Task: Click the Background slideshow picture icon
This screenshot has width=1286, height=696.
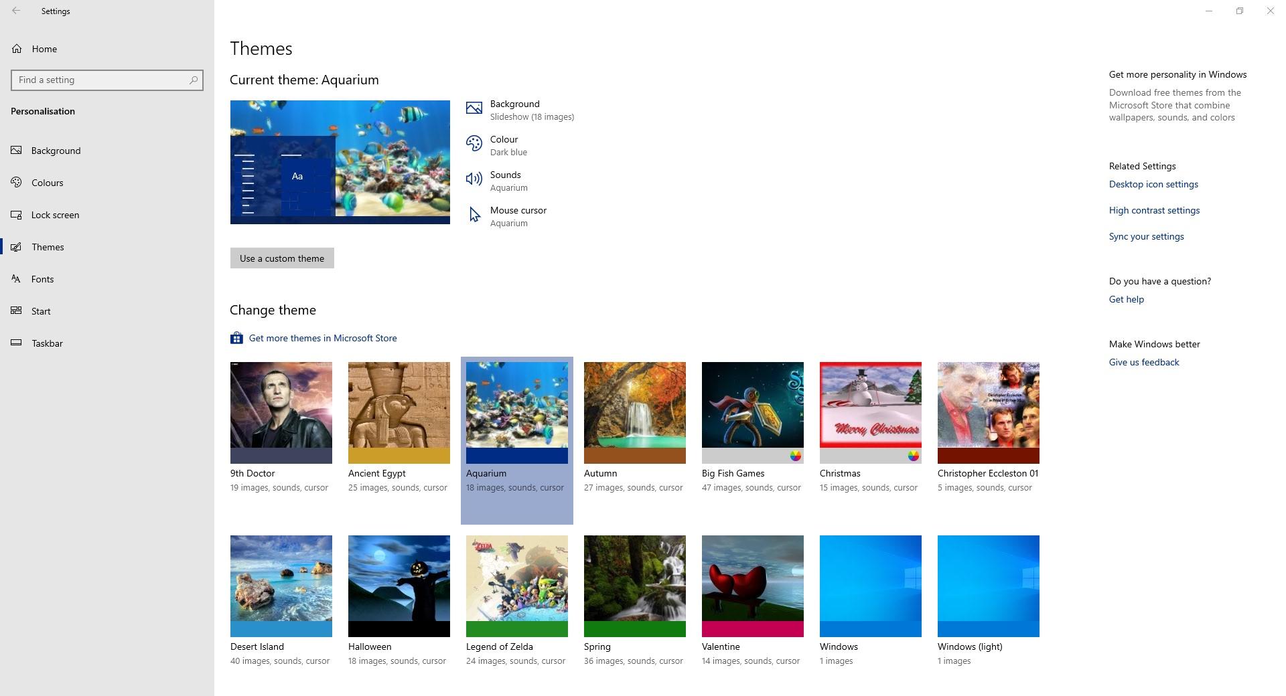Action: click(474, 108)
